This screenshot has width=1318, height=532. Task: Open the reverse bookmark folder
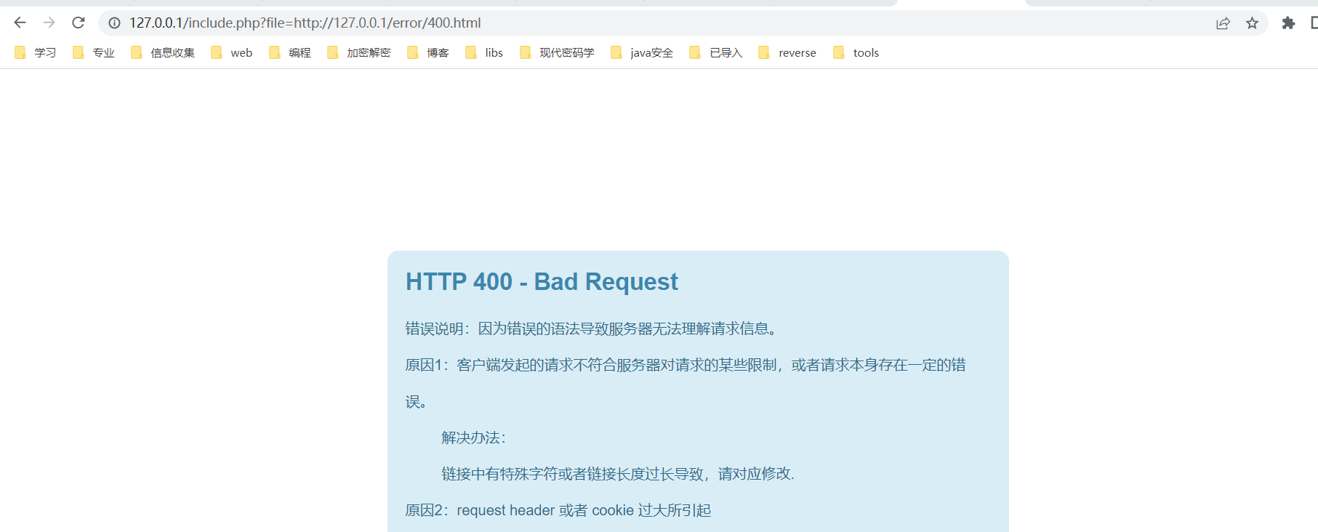[787, 52]
